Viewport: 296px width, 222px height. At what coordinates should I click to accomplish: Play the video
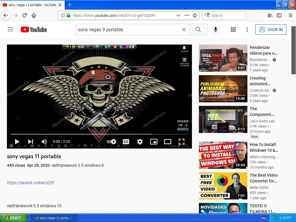(x=17, y=142)
